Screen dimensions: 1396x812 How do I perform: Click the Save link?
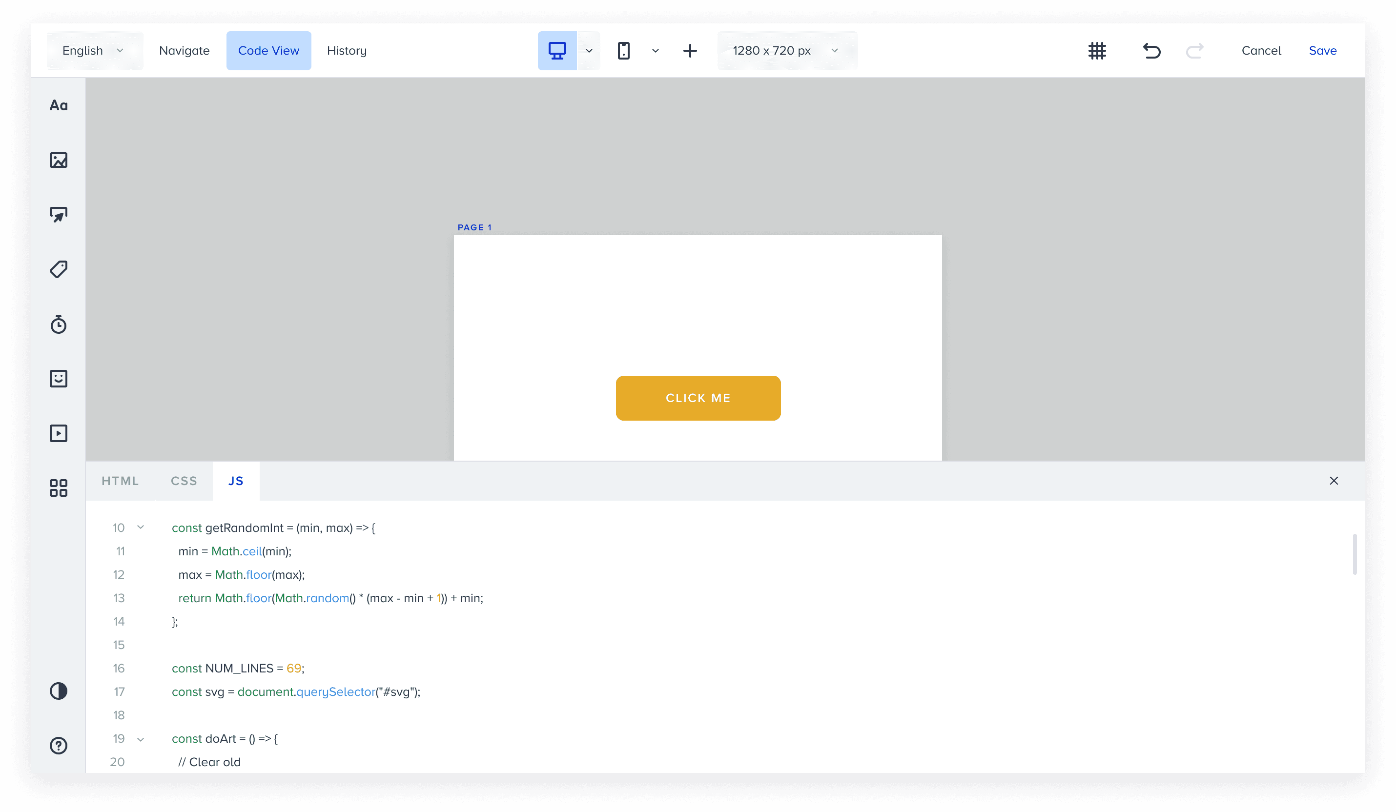pyautogui.click(x=1322, y=51)
